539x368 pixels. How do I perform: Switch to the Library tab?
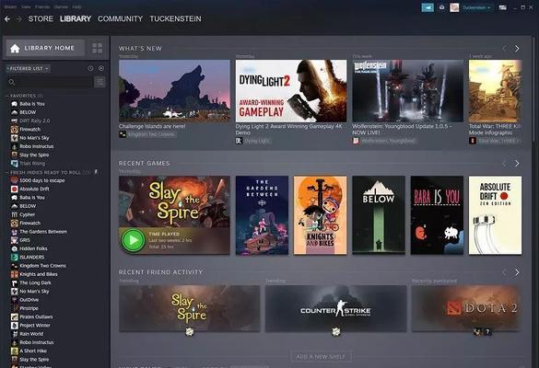tap(76, 19)
